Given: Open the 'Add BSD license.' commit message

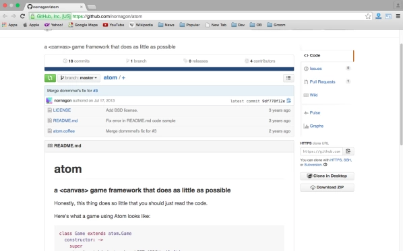Looking at the screenshot, I should point(122,110).
